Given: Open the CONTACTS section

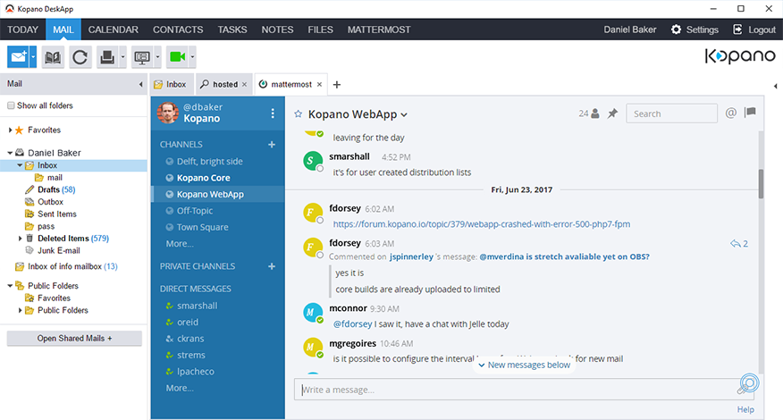Looking at the screenshot, I should coord(178,29).
